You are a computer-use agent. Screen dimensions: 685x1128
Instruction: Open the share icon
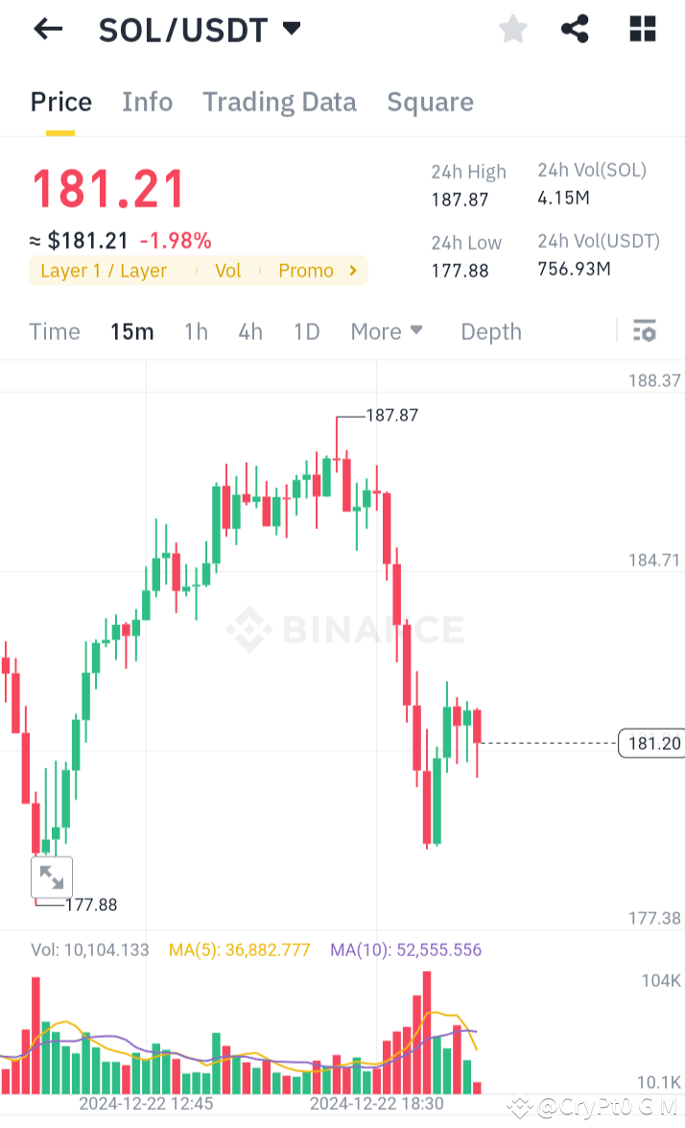click(x=575, y=29)
